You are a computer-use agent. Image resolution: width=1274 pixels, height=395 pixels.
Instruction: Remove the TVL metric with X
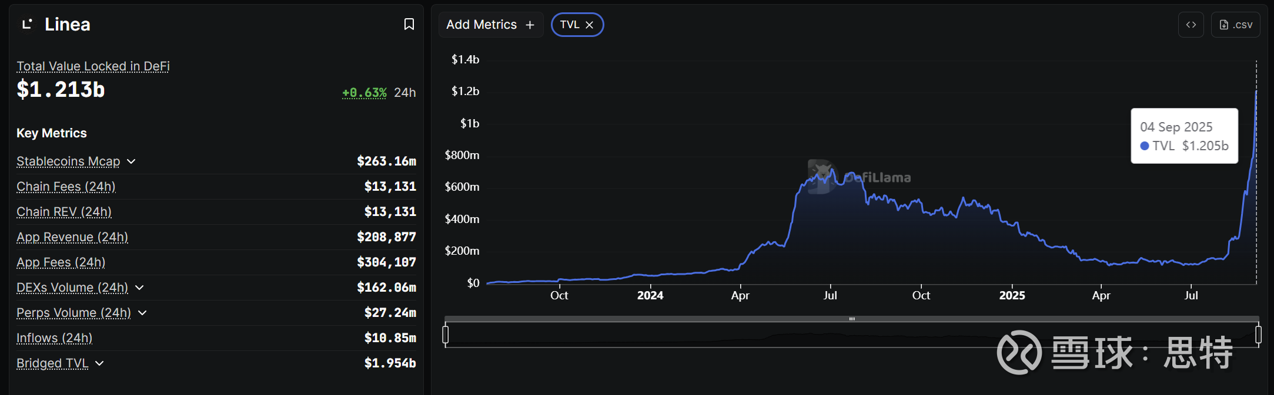(x=590, y=25)
